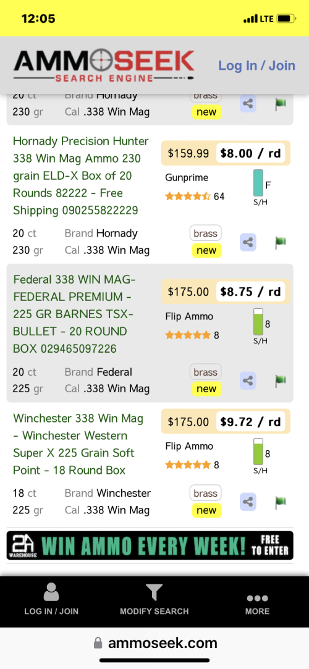Share the Federal 225 GR Barnes TSX listing
The image size is (309, 669).
pos(248,381)
